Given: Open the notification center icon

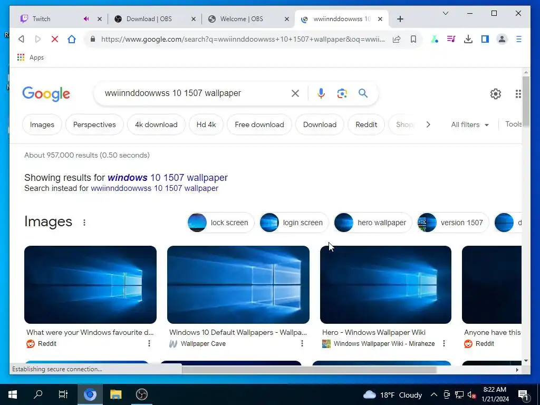Looking at the screenshot, I should tap(523, 395).
